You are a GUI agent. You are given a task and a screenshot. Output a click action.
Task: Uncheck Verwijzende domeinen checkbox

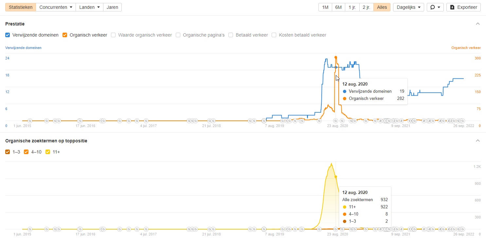click(8, 35)
